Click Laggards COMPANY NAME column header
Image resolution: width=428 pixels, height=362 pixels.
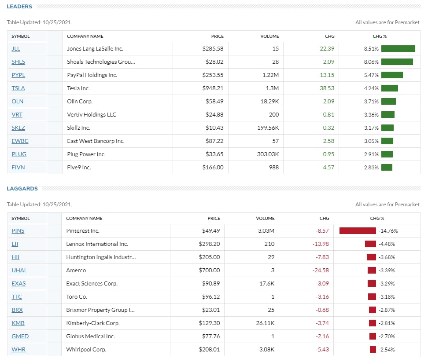click(84, 218)
